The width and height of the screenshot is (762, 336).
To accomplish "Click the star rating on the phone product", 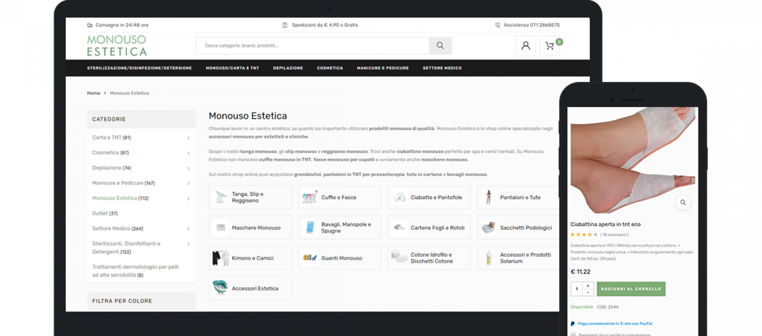I will pyautogui.click(x=584, y=235).
